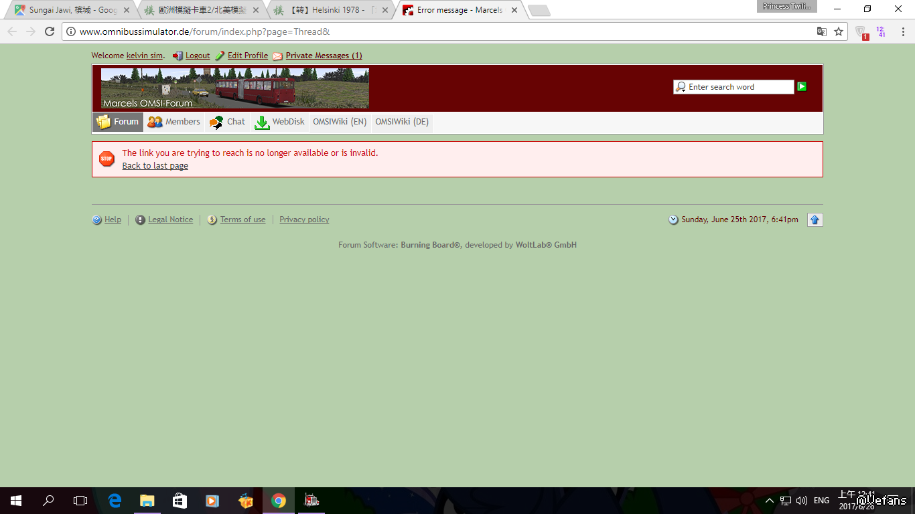Go back with browser back arrow
The image size is (915, 514).
12,31
